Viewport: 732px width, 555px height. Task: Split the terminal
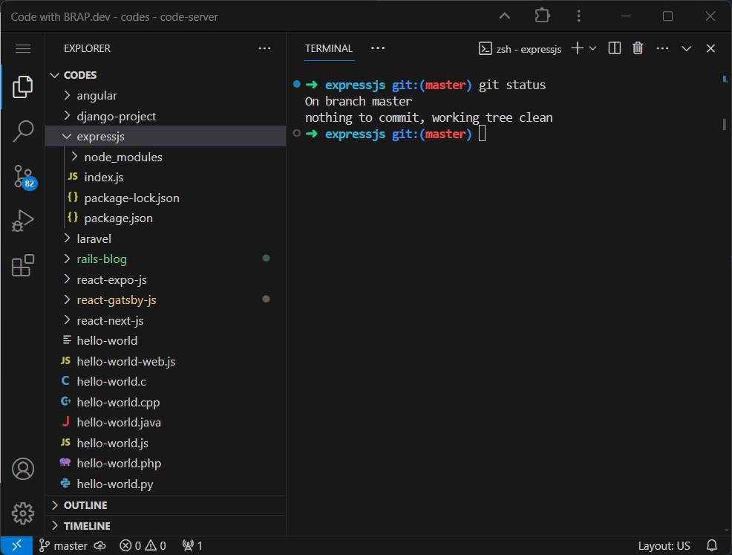(x=613, y=48)
